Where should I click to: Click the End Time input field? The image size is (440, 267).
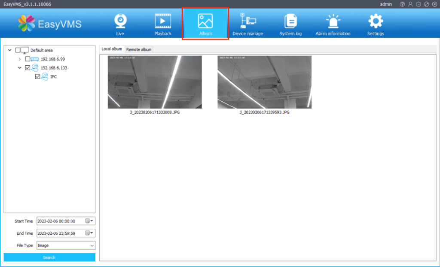coord(60,234)
